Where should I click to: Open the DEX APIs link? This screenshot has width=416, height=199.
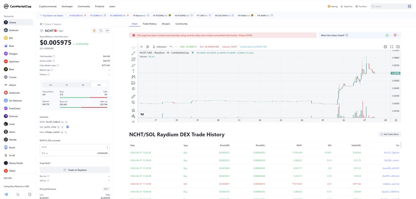[8, 178]
